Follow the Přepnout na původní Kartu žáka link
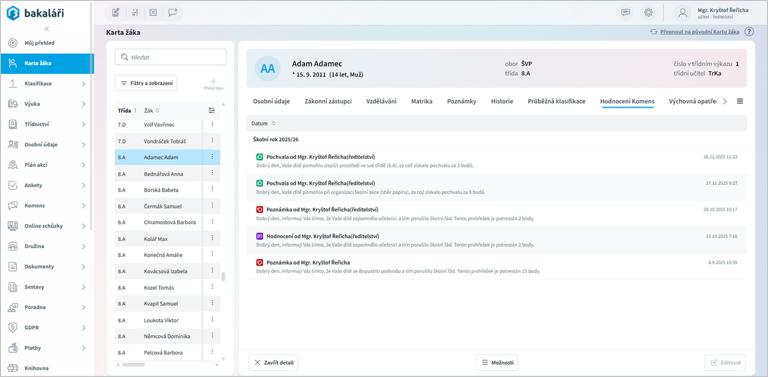Screen dimensions: 768x377 tap(699, 32)
